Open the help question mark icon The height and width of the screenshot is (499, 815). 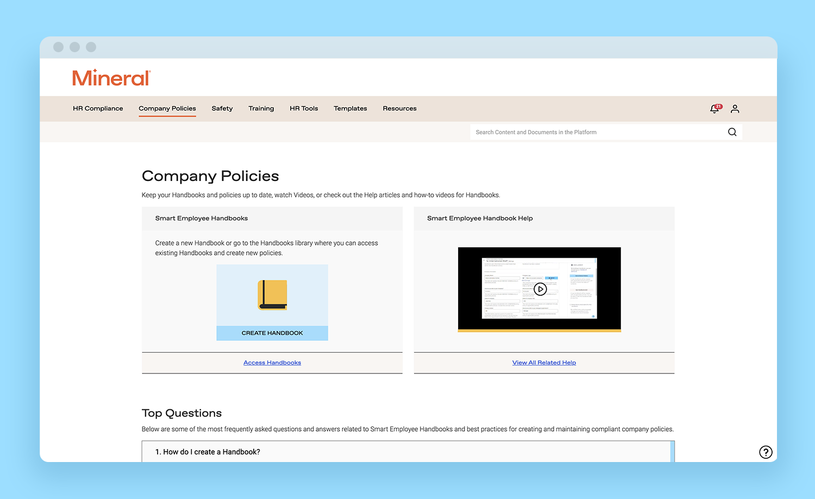click(766, 452)
